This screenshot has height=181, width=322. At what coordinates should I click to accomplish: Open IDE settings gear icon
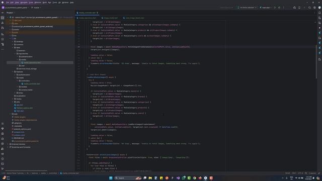tap(314, 8)
